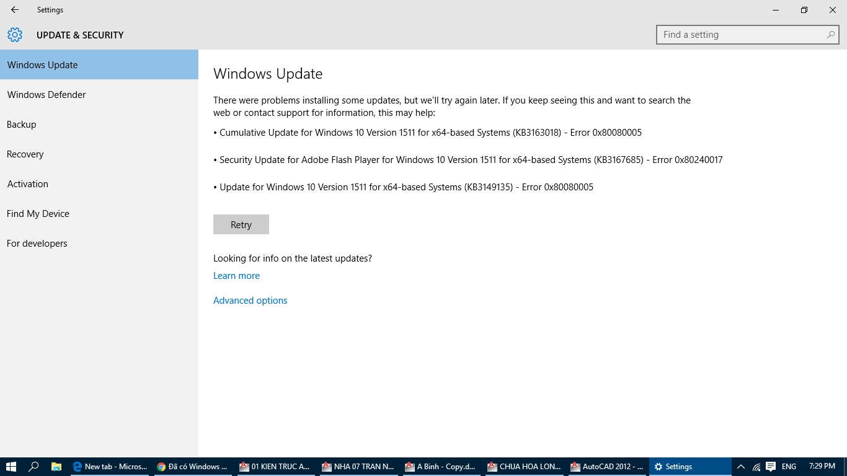847x476 pixels.
Task: Open the 7:29 PM taskbar clock
Action: click(822, 467)
